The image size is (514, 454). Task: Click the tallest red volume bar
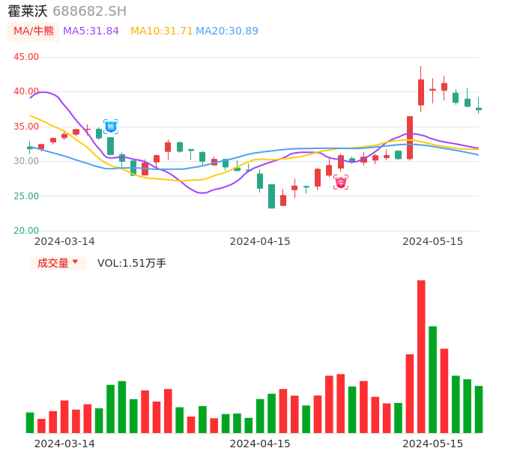[x=421, y=356]
